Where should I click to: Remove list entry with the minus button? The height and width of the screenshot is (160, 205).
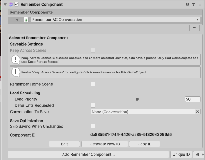194,28
